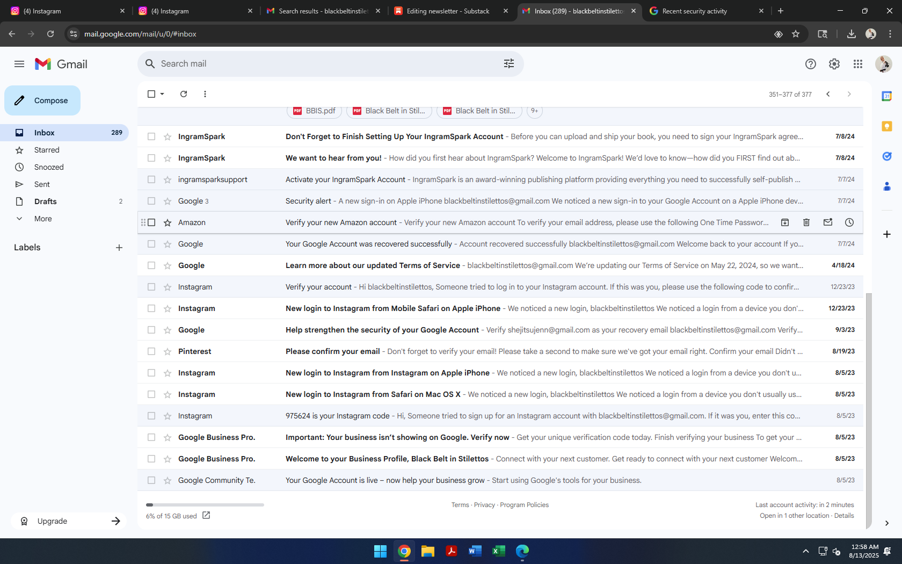The height and width of the screenshot is (564, 902).
Task: Open the Program Policies footer link
Action: click(524, 505)
